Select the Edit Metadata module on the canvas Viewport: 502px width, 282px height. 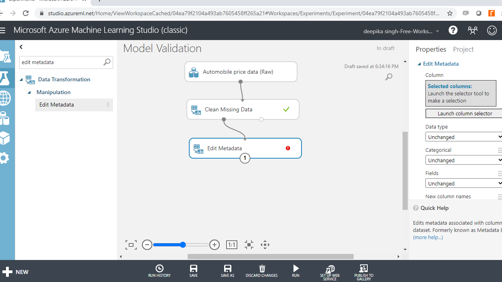point(245,148)
